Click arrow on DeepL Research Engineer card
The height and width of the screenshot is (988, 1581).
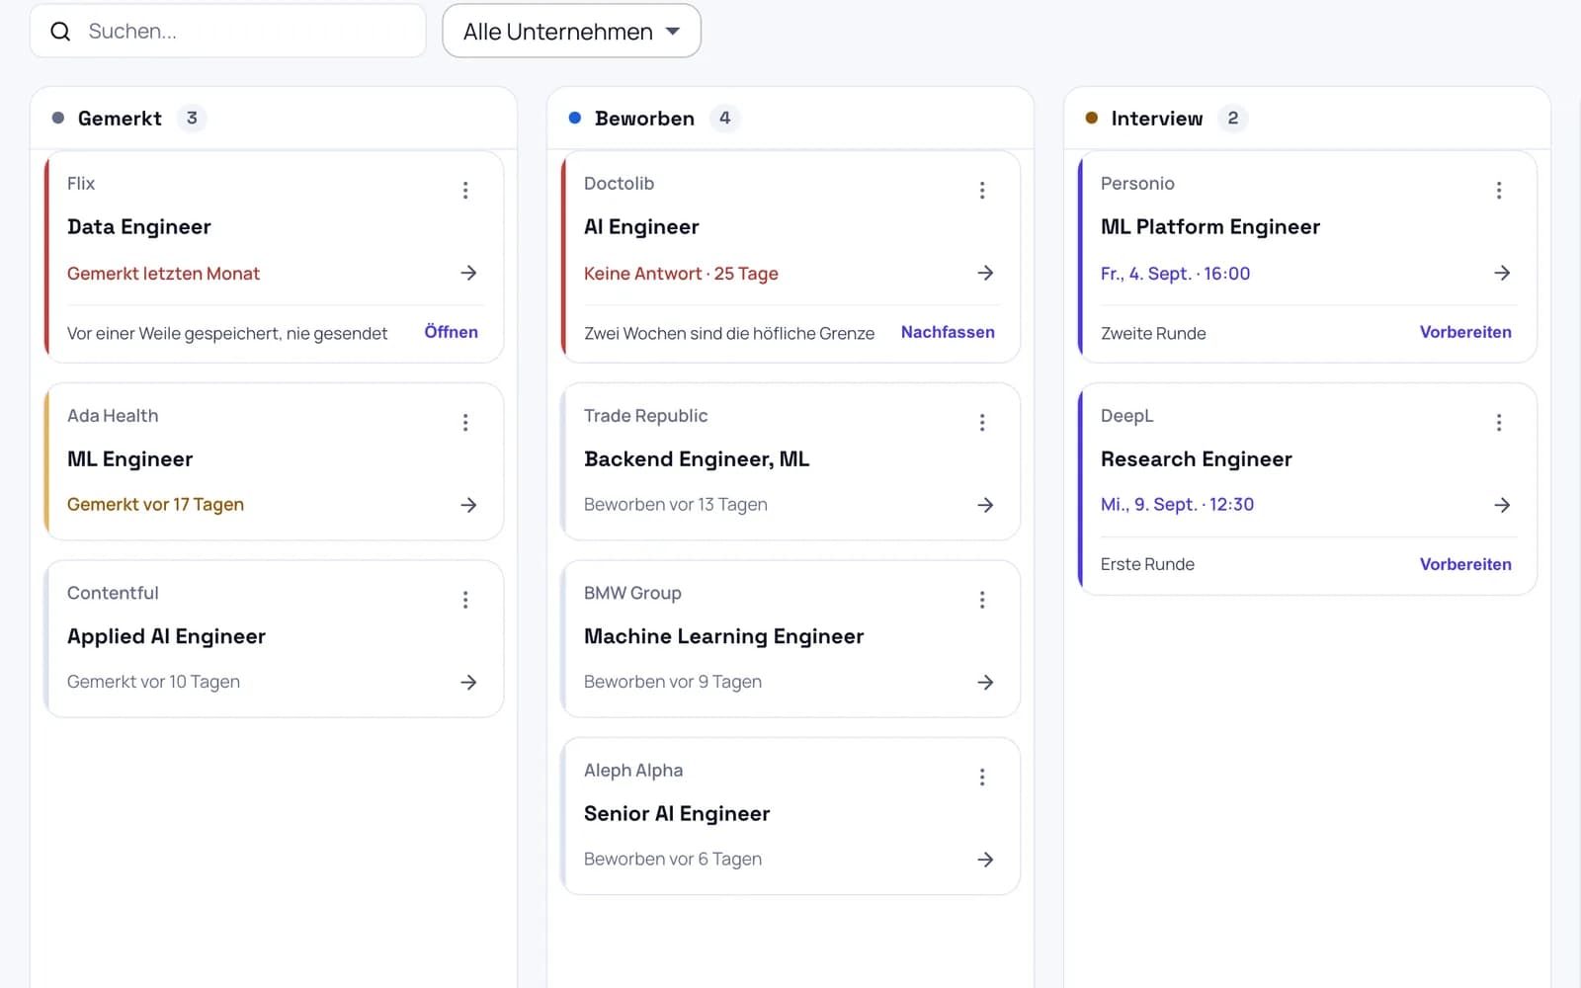tap(1502, 505)
